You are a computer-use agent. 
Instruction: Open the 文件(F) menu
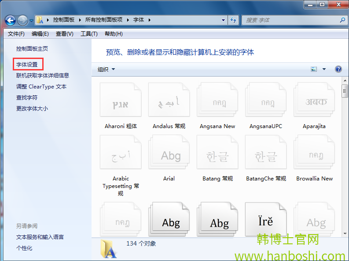click(x=16, y=34)
